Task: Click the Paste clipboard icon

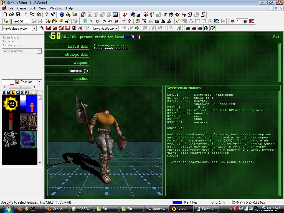Action: [39, 14]
